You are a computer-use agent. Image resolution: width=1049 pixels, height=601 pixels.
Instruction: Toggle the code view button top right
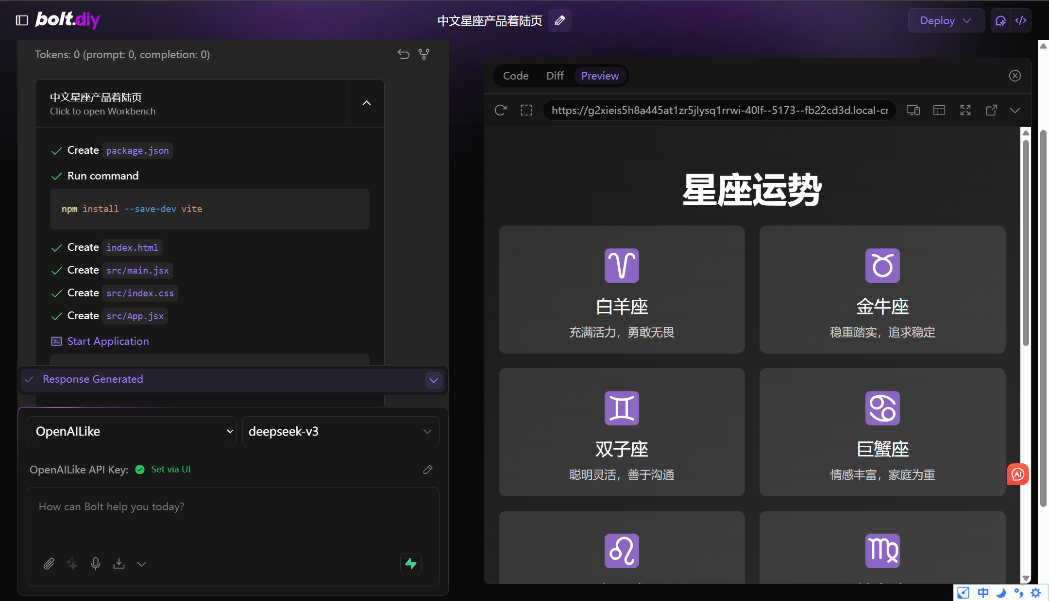click(1021, 20)
